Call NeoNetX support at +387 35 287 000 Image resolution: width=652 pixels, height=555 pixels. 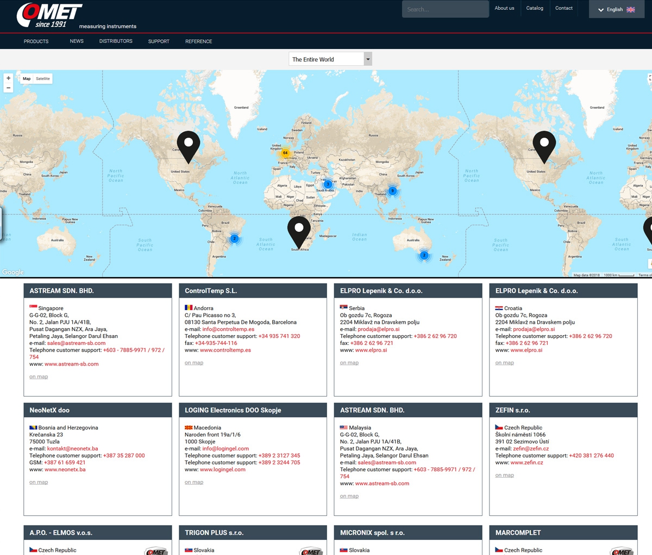[x=124, y=456]
